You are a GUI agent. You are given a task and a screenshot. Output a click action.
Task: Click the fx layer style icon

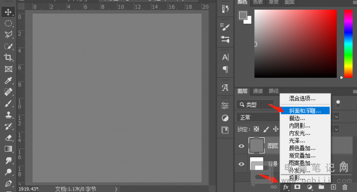[286, 187]
